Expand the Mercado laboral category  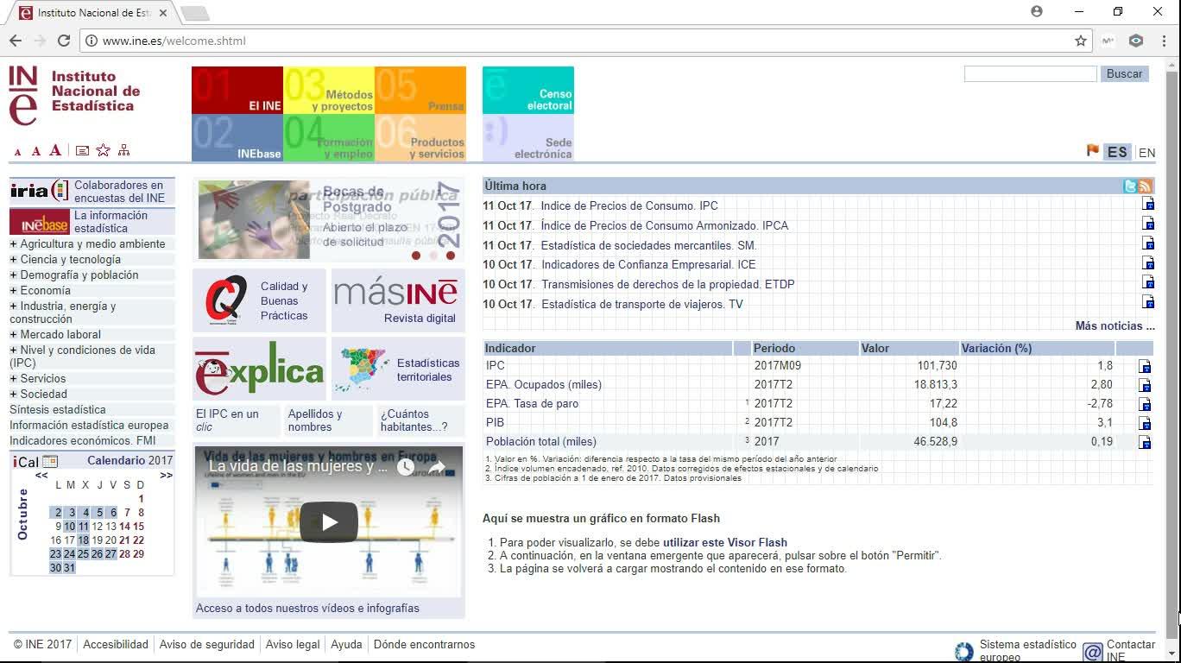13,335
